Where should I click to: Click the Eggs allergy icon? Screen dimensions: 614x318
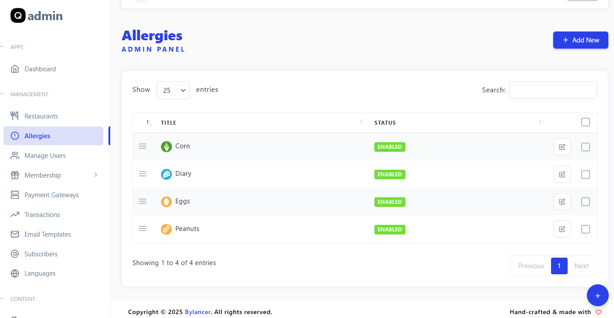pos(166,202)
